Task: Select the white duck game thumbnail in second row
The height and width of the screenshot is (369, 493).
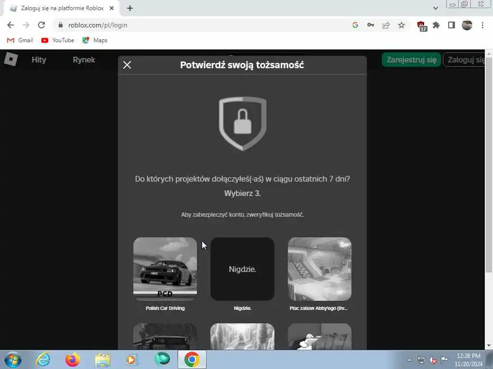Action: click(x=320, y=336)
